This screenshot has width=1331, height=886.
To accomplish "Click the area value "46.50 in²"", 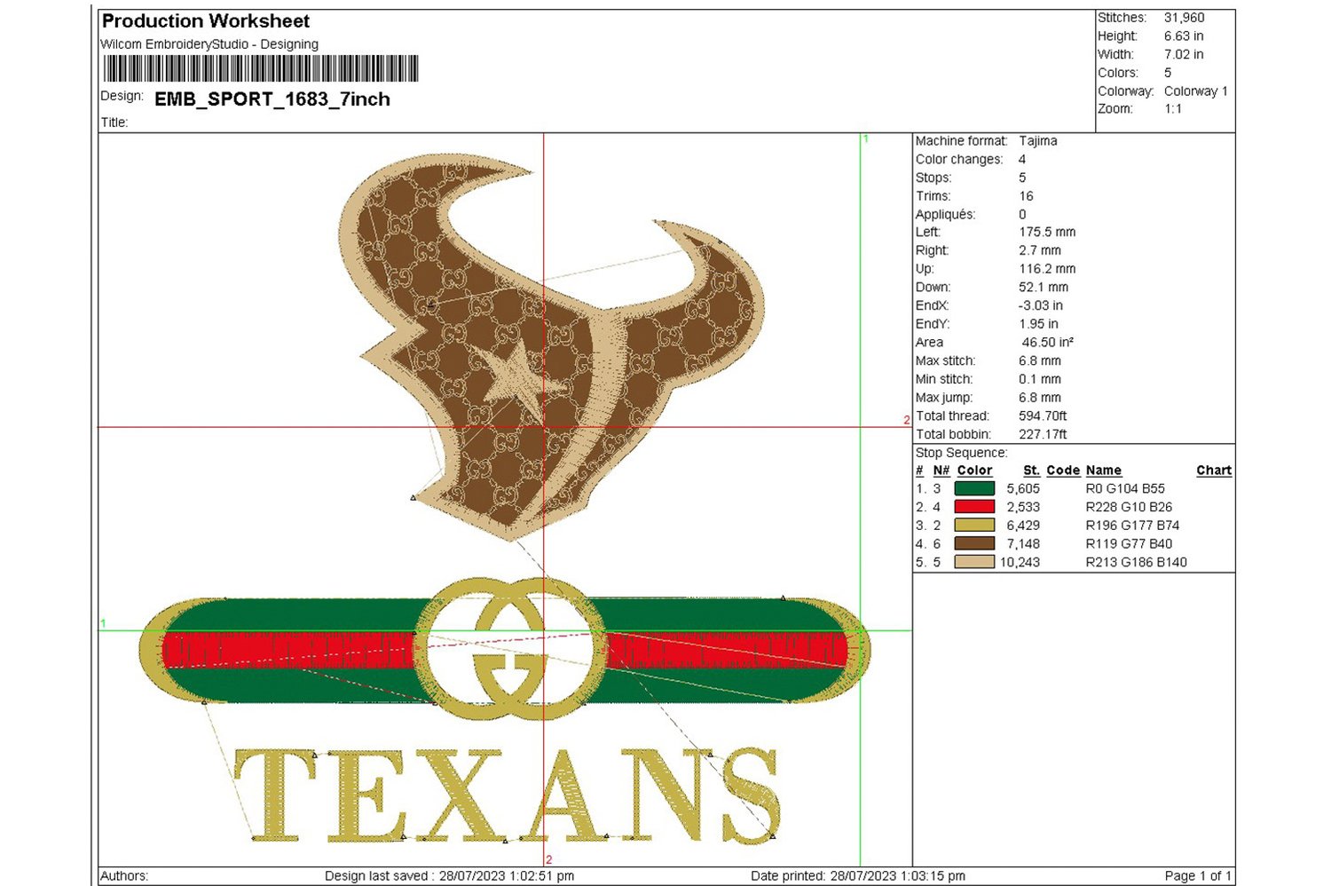I will click(1048, 343).
